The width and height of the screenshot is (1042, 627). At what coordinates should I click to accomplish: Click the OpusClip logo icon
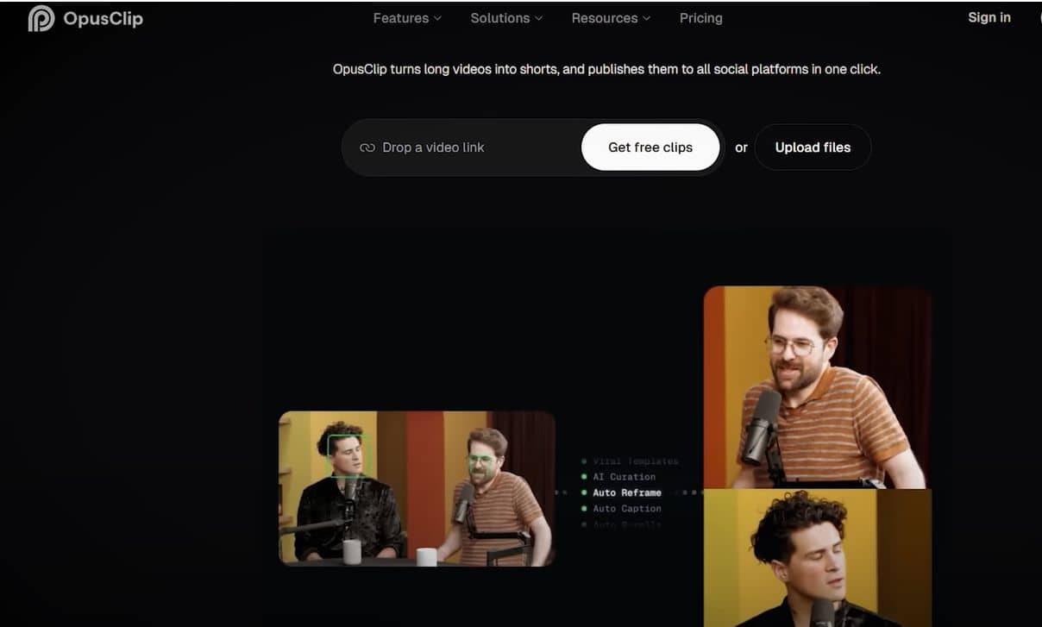41,18
